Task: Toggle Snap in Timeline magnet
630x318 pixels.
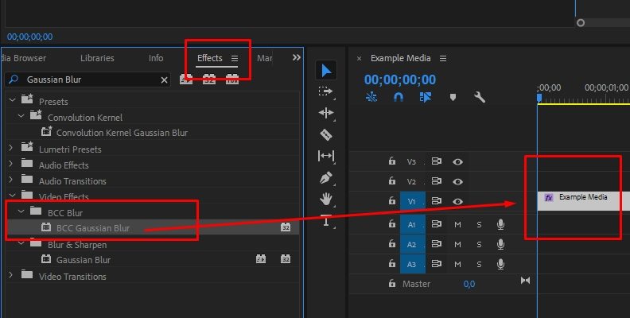Action: tap(399, 97)
